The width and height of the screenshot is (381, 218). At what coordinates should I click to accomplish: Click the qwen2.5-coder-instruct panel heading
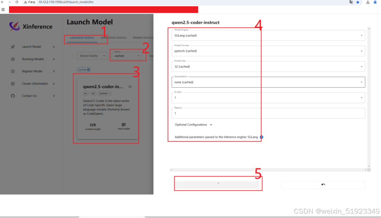195,22
